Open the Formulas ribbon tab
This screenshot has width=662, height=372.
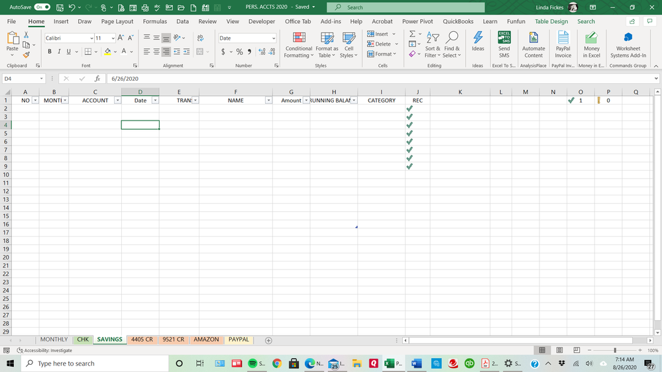click(154, 21)
